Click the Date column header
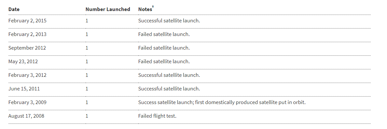The image size is (387, 129). 14,9
